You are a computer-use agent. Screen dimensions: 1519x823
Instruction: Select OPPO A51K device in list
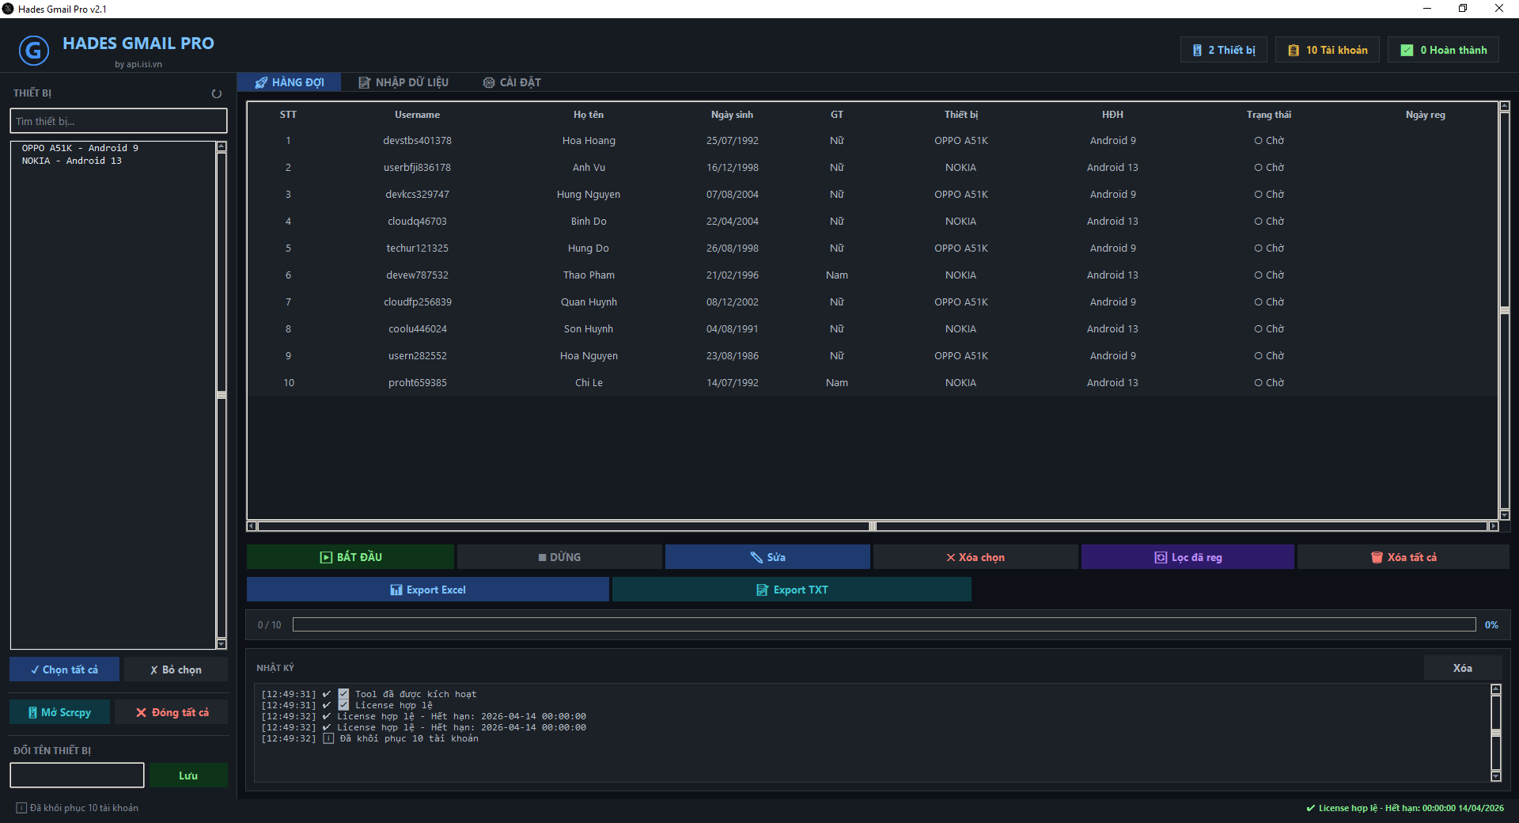(x=80, y=148)
